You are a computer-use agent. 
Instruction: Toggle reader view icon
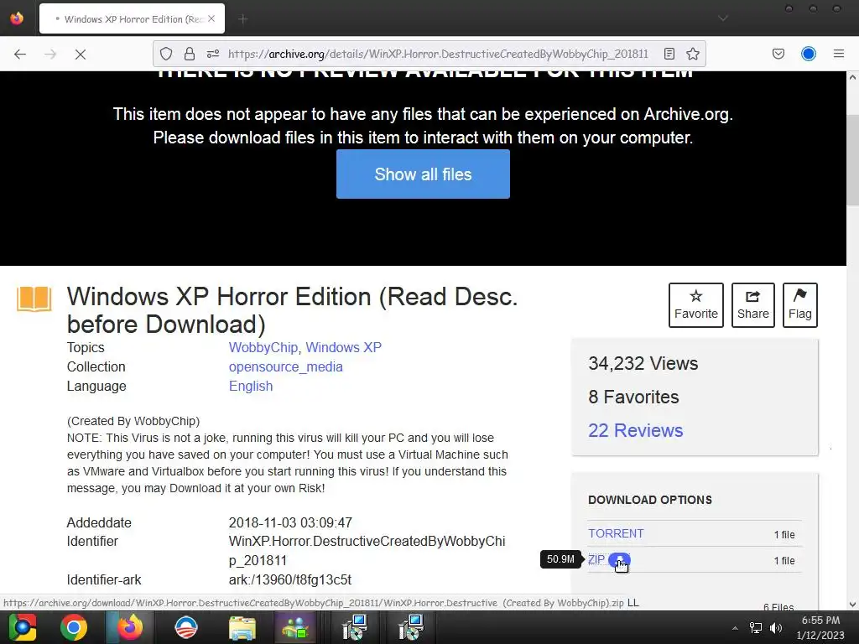click(x=669, y=54)
